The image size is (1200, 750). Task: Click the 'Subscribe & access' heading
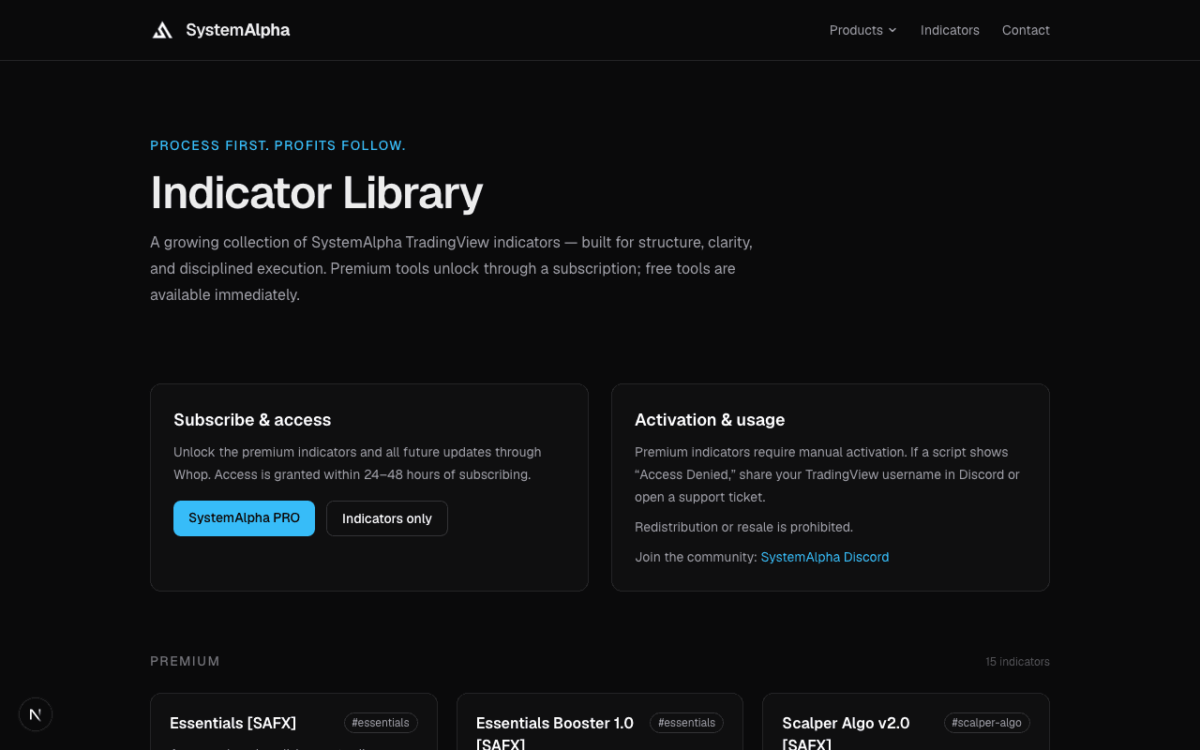252,420
